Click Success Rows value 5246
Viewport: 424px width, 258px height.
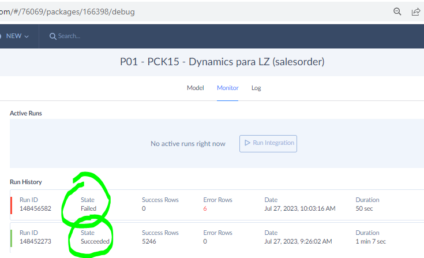tap(149, 241)
